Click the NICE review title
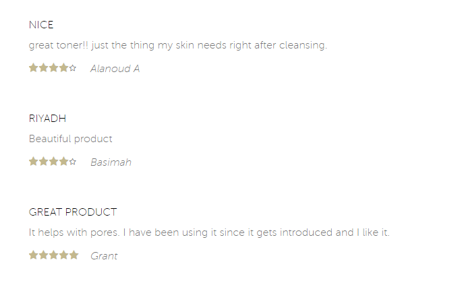Viewport: 460px width, 283px height. 41,25
